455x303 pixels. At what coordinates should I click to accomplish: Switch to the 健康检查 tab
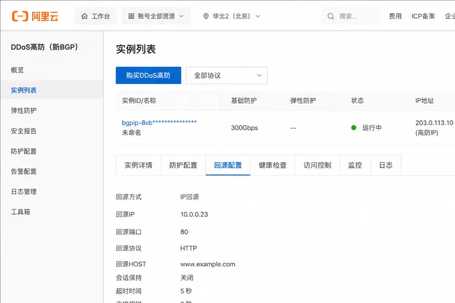tap(273, 165)
